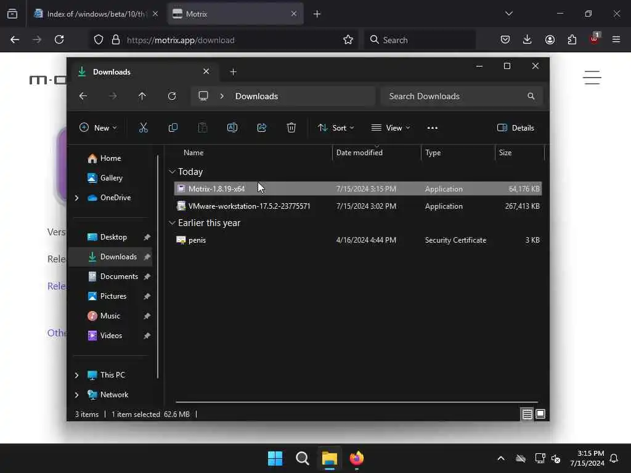Click the Delete trash can icon

pos(291,128)
